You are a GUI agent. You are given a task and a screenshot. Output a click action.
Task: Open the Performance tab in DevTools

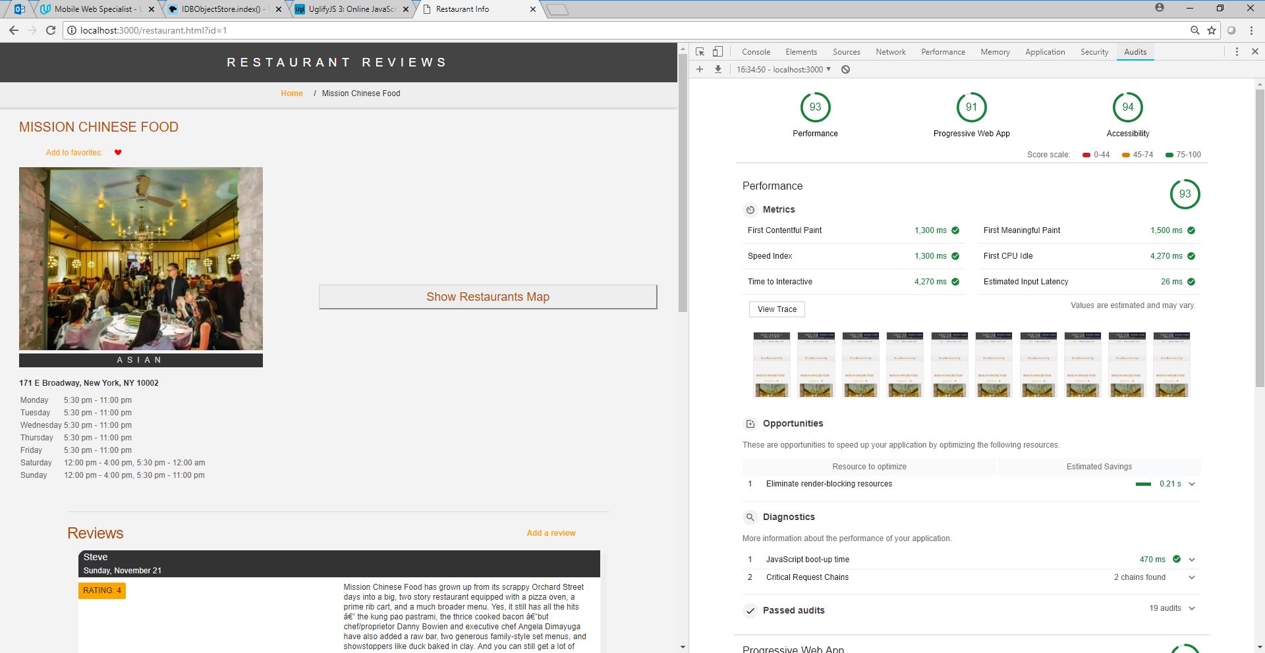(943, 52)
